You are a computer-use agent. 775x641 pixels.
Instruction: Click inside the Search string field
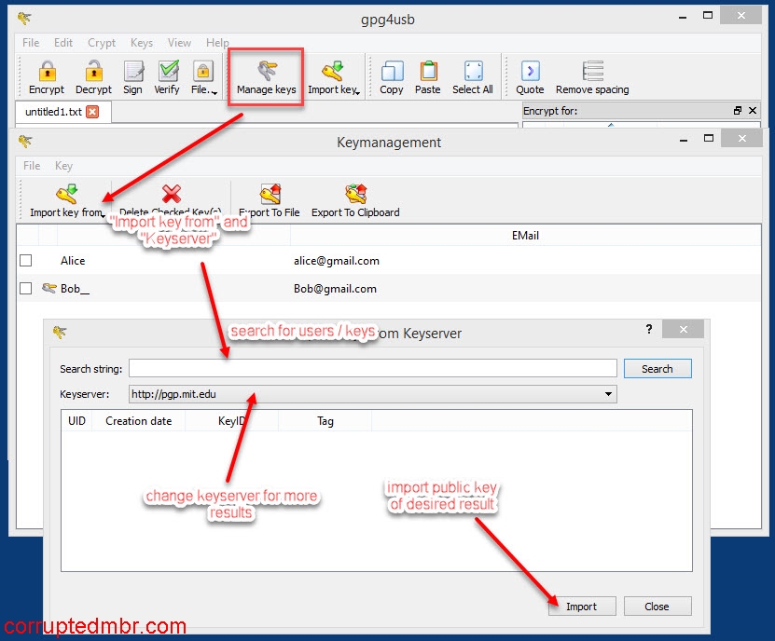coord(373,367)
